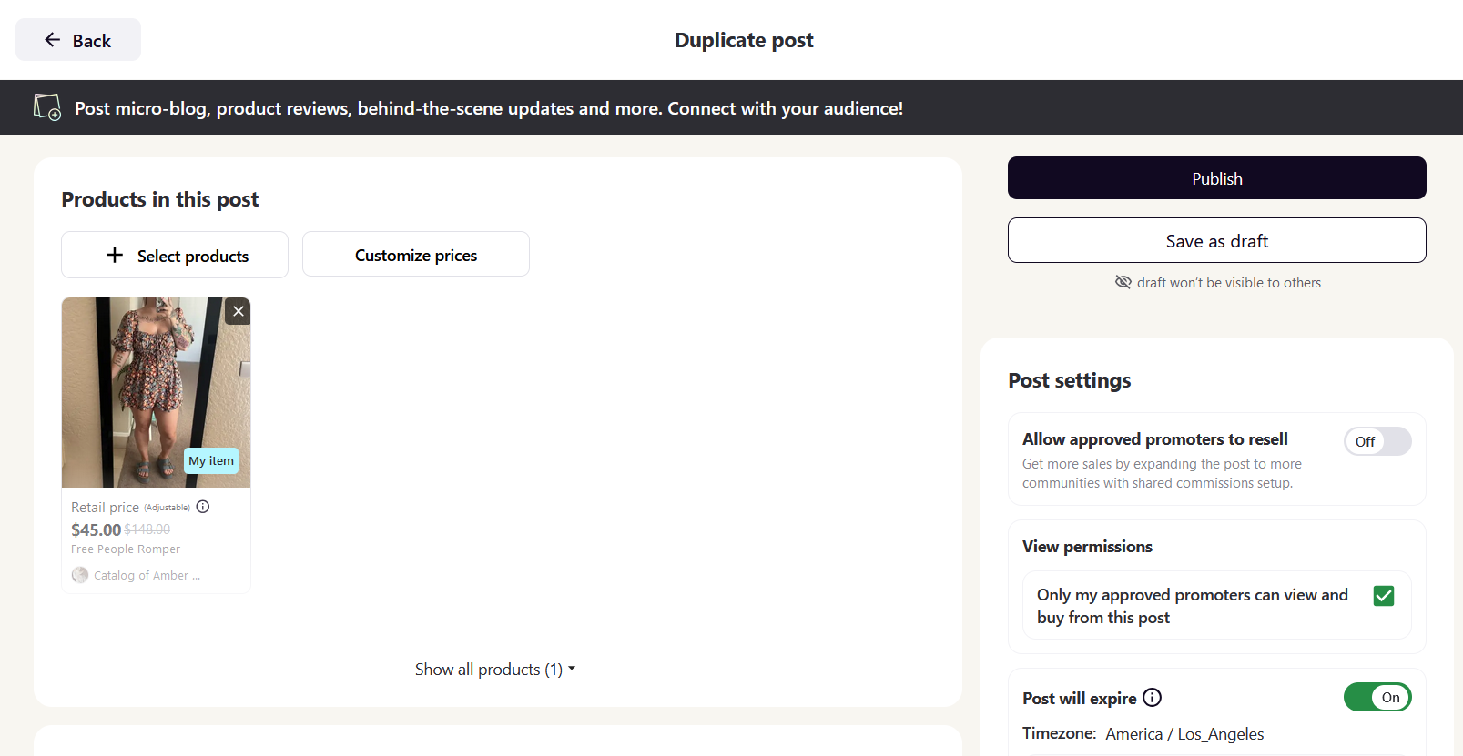Click the banner post-add icon
The image size is (1463, 756).
pyautogui.click(x=47, y=107)
